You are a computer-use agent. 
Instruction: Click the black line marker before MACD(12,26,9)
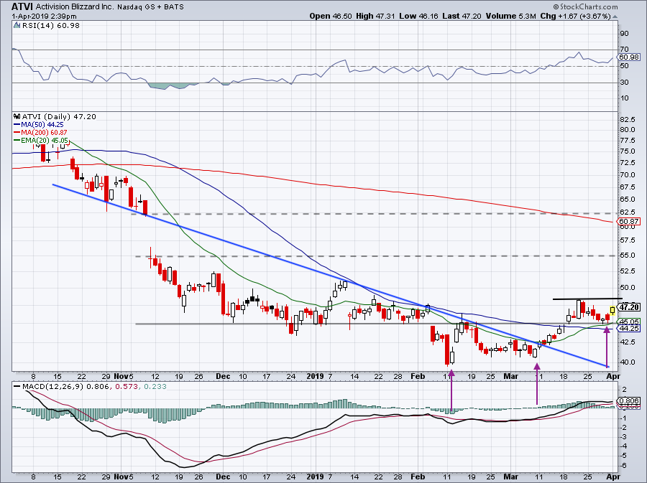pyautogui.click(x=17, y=387)
